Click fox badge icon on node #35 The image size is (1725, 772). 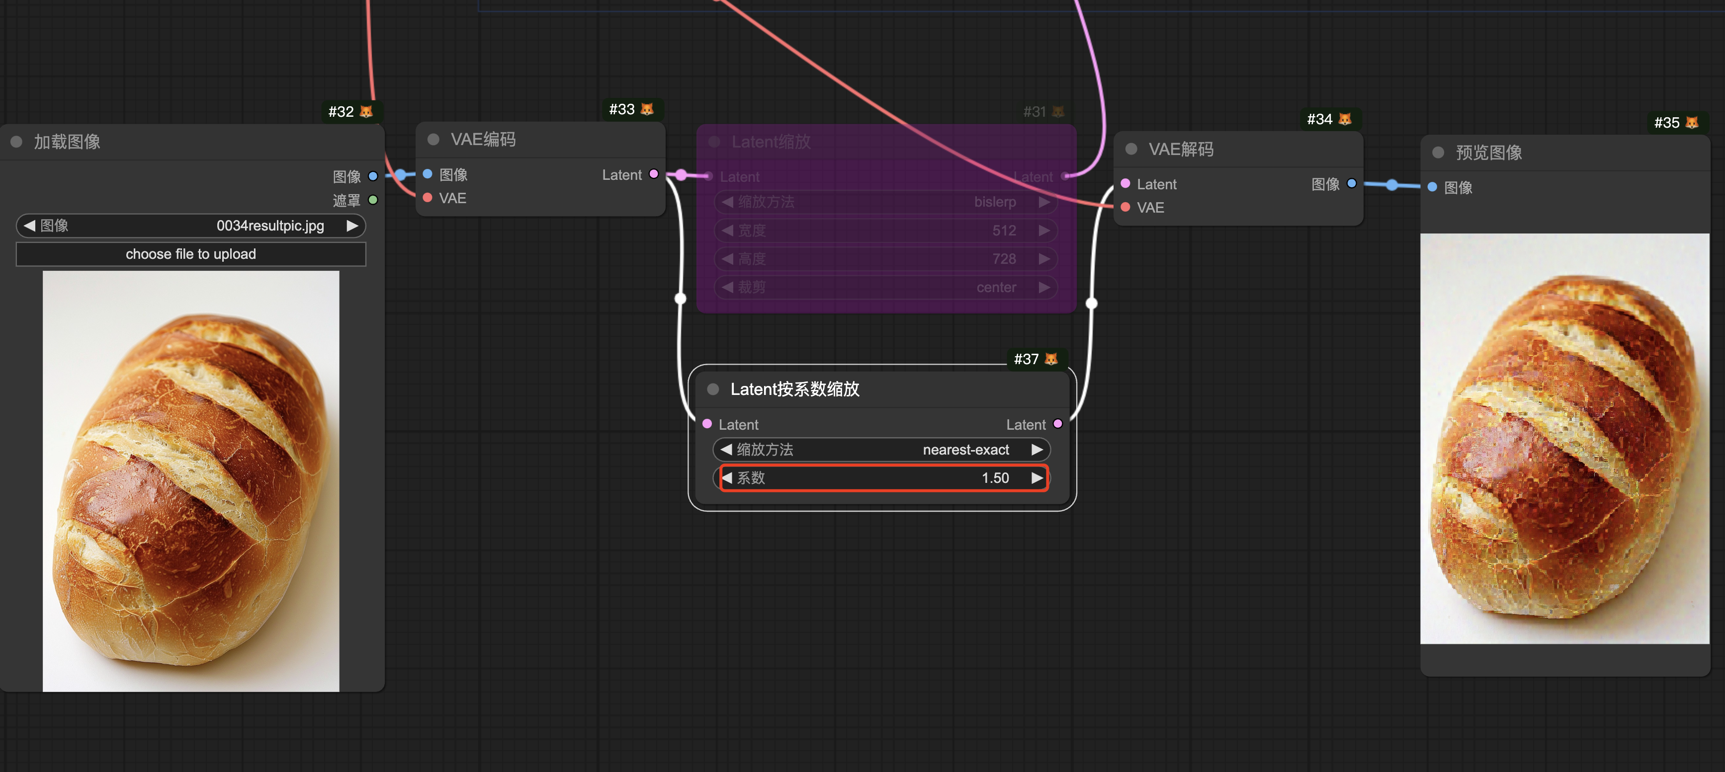[1692, 122]
